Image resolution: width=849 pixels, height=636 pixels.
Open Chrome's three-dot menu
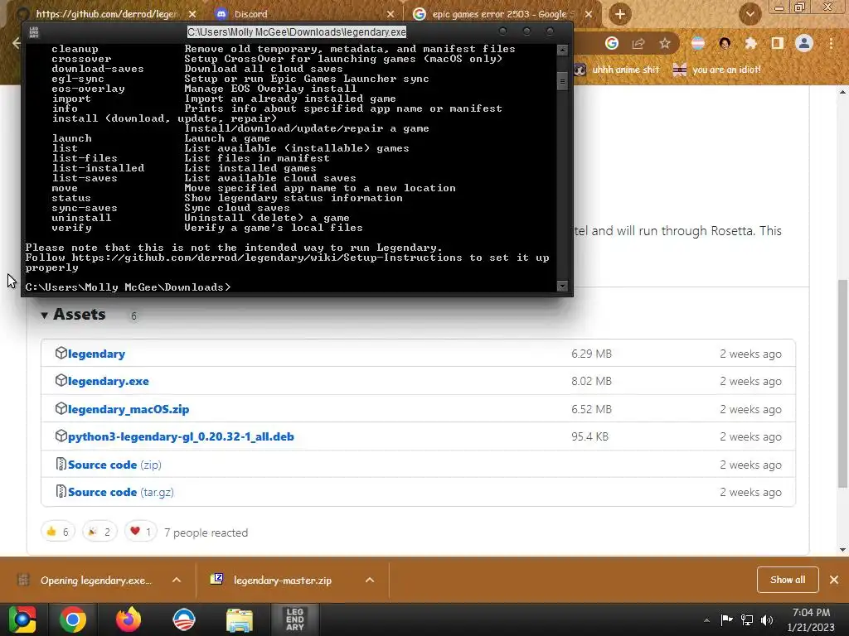tap(831, 43)
